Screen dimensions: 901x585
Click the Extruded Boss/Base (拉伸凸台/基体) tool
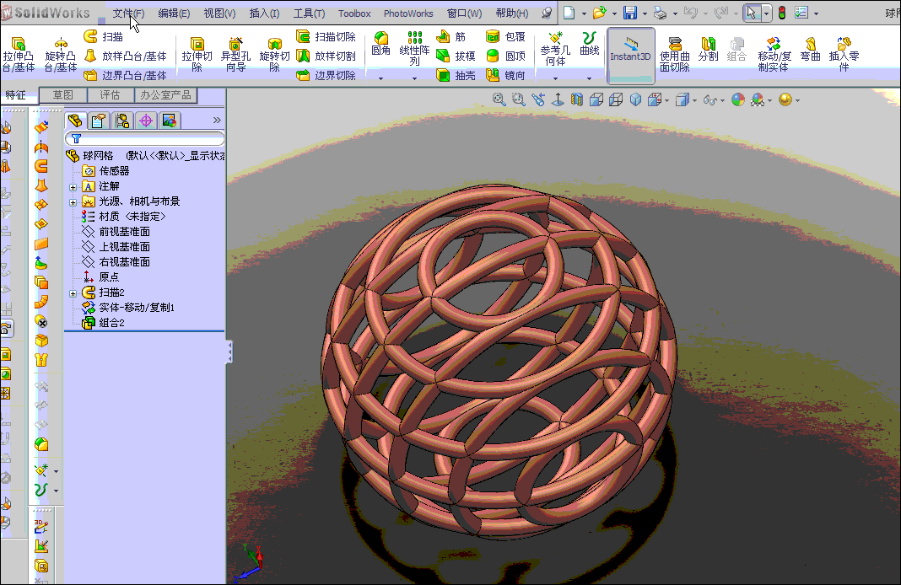[x=19, y=55]
